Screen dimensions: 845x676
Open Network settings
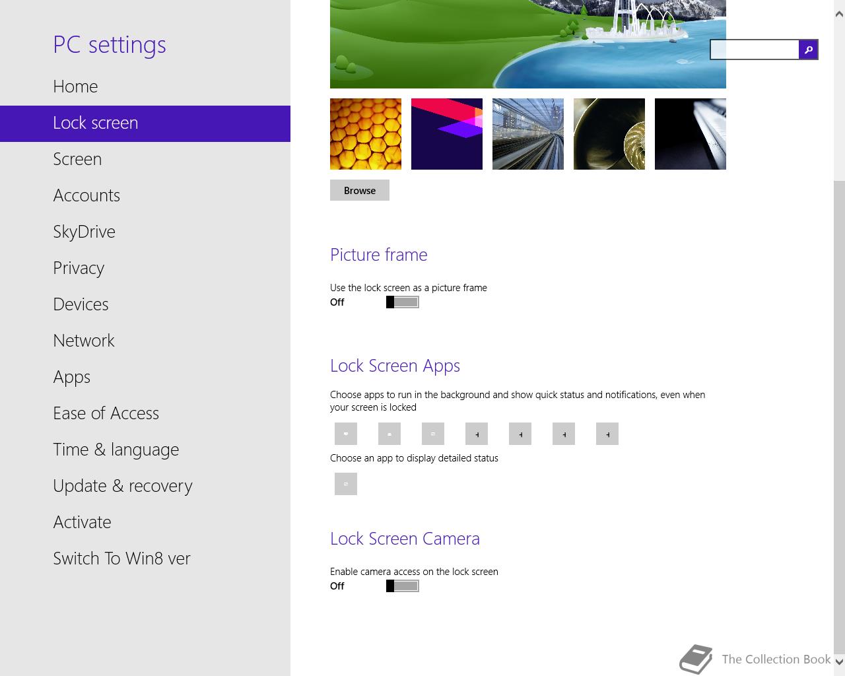tap(145, 341)
